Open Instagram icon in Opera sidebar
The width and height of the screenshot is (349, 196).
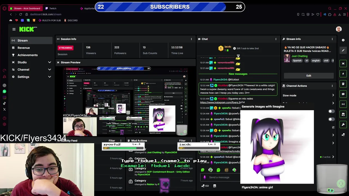4,97
